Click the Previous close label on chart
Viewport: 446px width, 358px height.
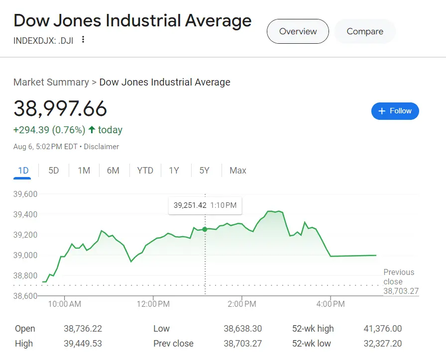tap(399, 277)
